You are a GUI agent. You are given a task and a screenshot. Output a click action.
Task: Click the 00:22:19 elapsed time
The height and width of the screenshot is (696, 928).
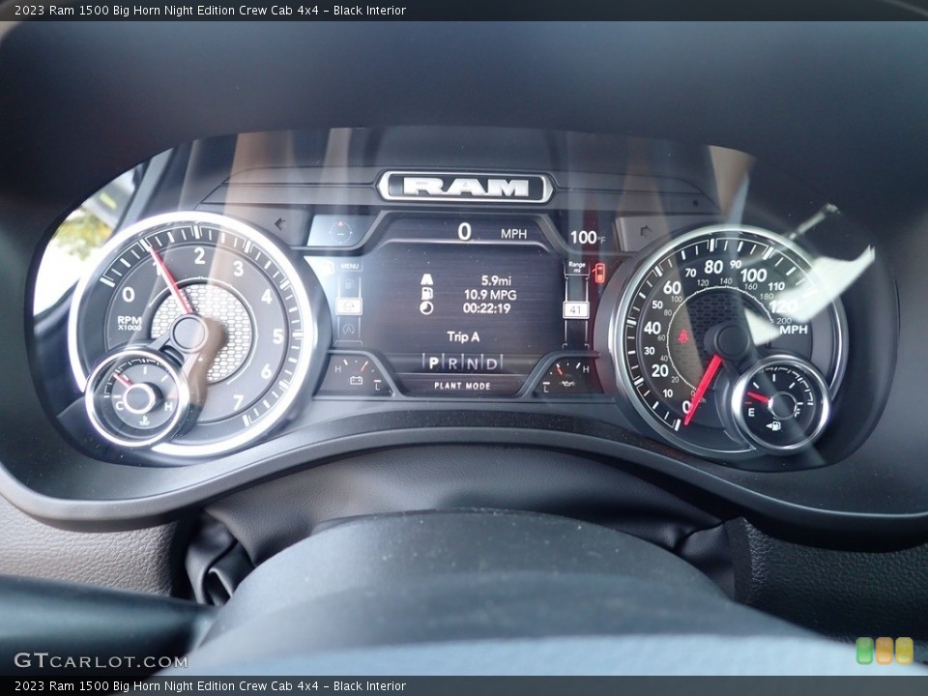[486, 308]
